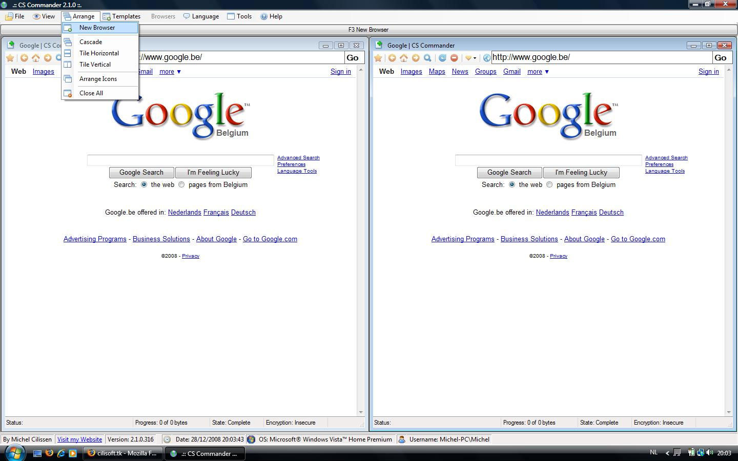Click the Refresh icon in right browser

[442, 58]
